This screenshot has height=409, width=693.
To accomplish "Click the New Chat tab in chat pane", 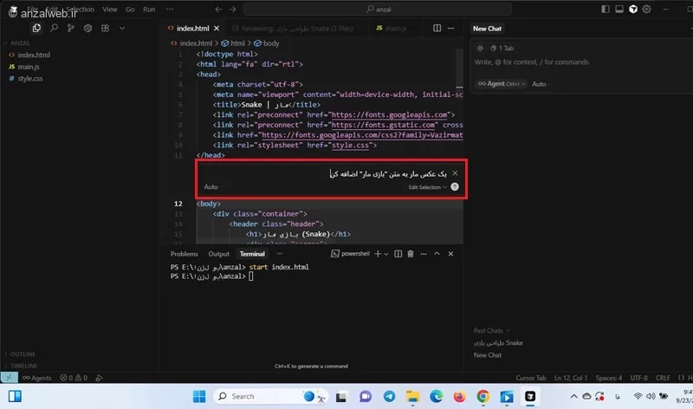I will tap(487, 29).
